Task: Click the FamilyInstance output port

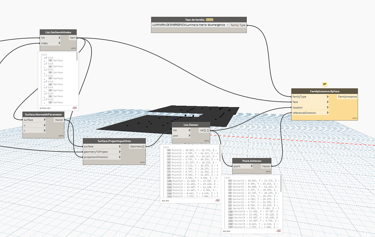Action: pyautogui.click(x=346, y=97)
